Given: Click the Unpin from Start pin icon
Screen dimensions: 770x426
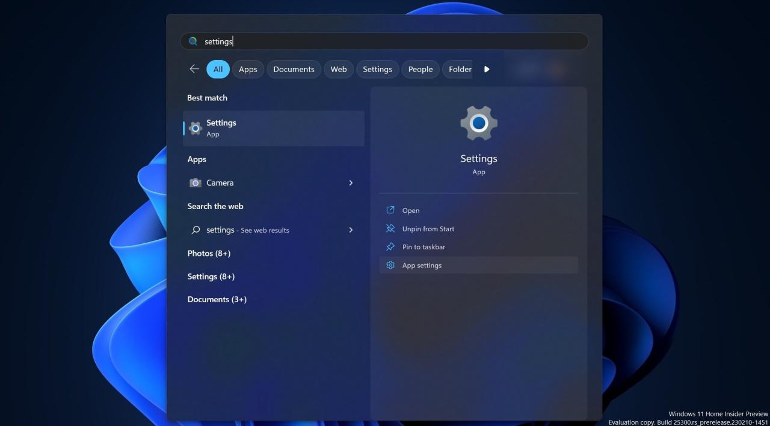Looking at the screenshot, I should click(x=390, y=229).
